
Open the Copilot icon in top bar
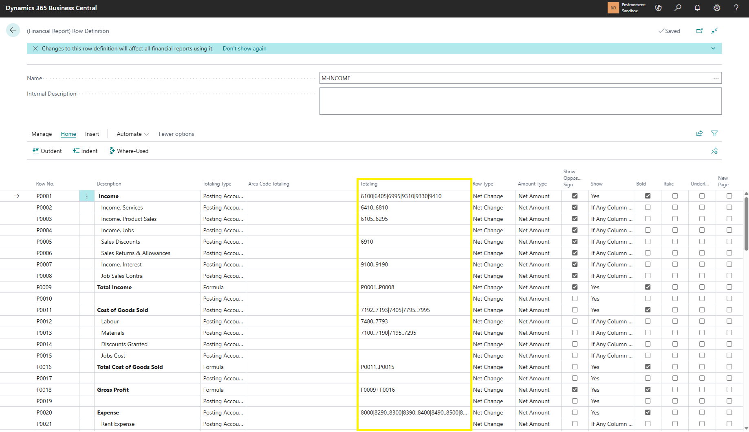658,8
